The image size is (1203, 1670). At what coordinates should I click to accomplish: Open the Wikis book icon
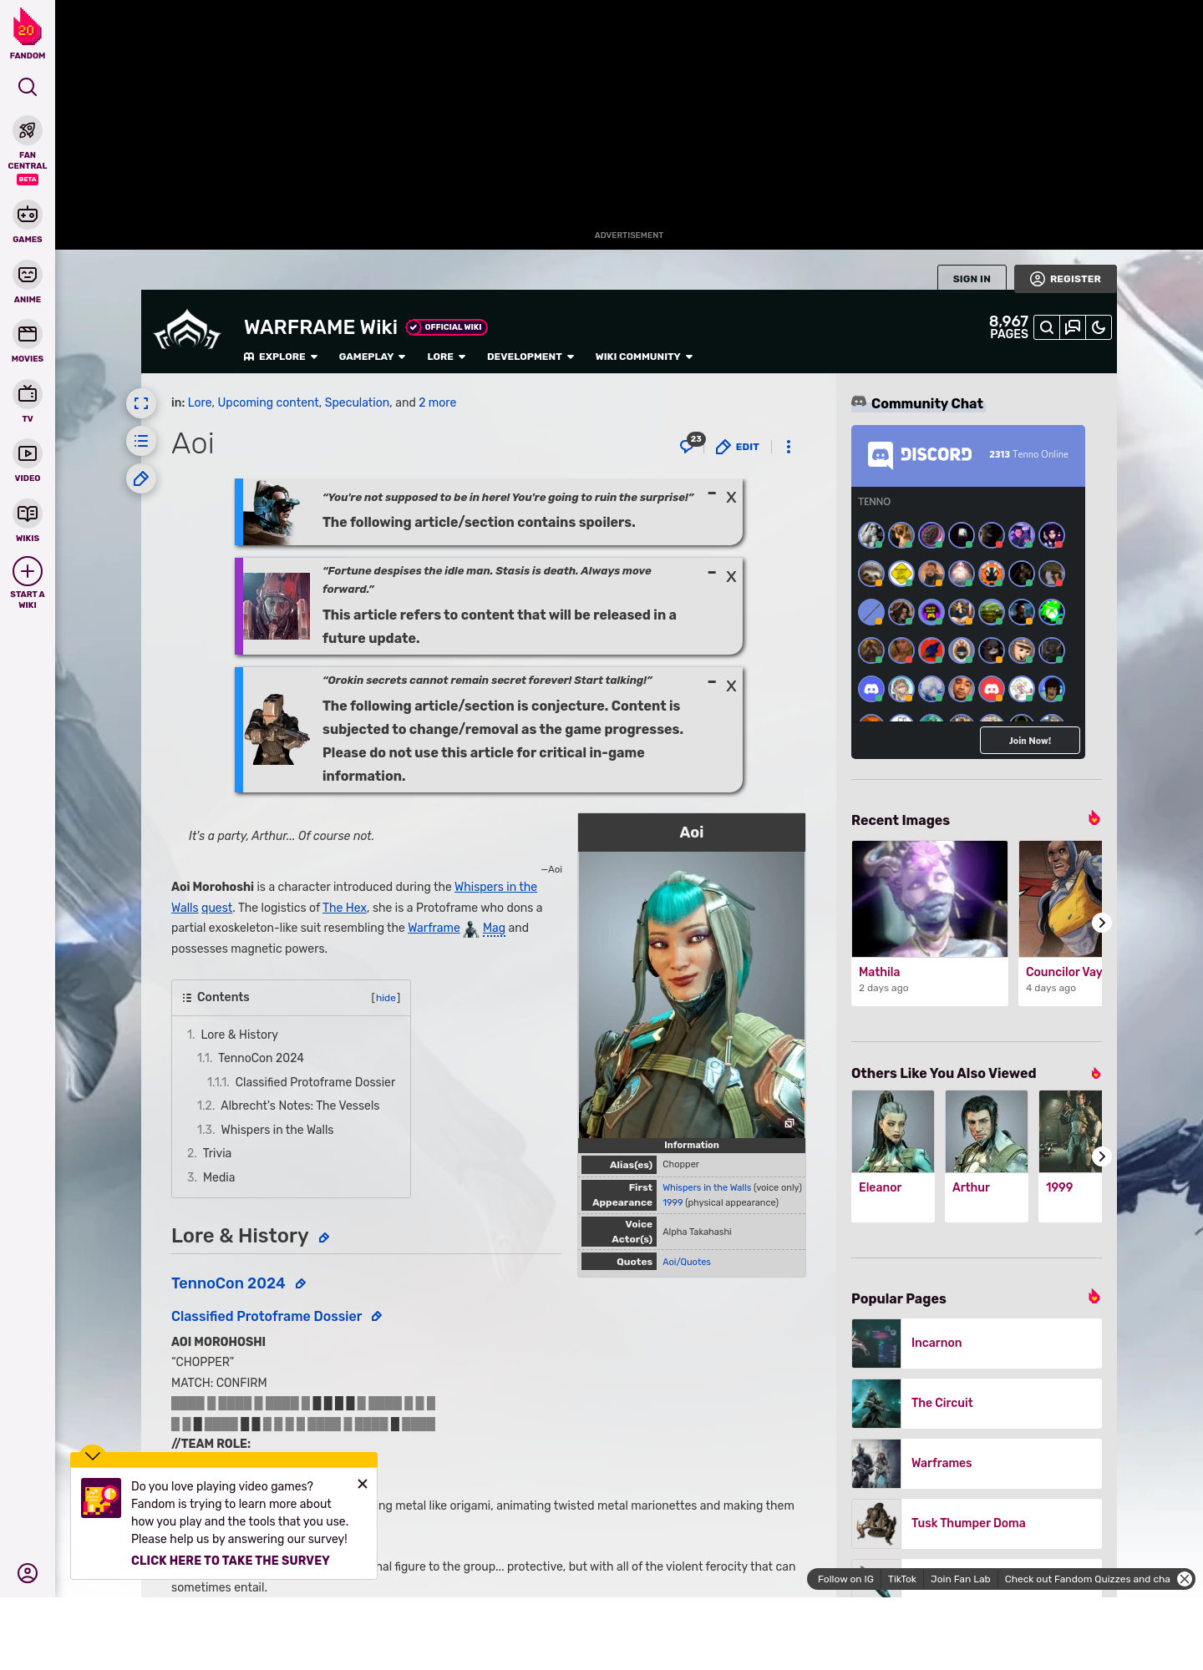click(x=28, y=513)
